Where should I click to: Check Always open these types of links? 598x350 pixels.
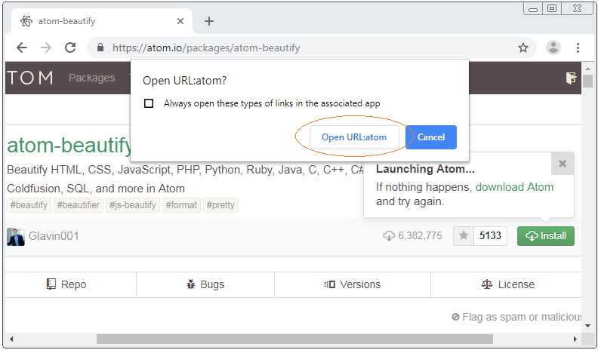pyautogui.click(x=149, y=103)
